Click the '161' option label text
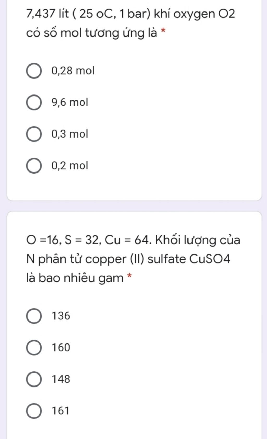Screen dimensions: 267x439 [60, 411]
